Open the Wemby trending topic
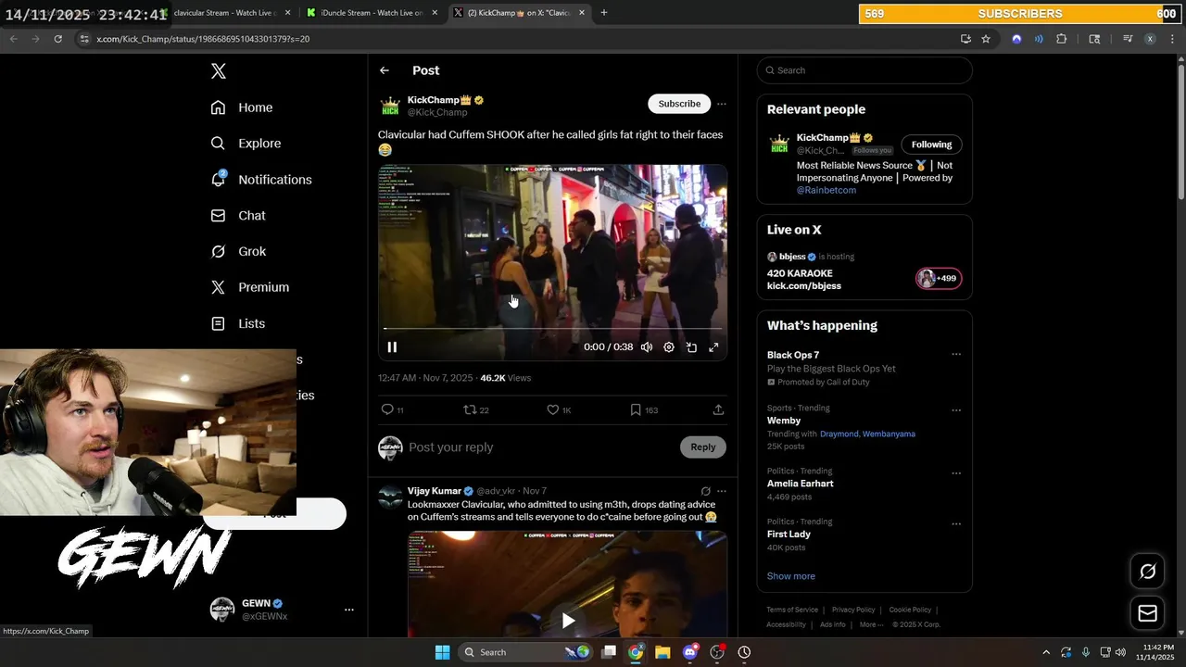Image resolution: width=1186 pixels, height=667 pixels. 784,421
